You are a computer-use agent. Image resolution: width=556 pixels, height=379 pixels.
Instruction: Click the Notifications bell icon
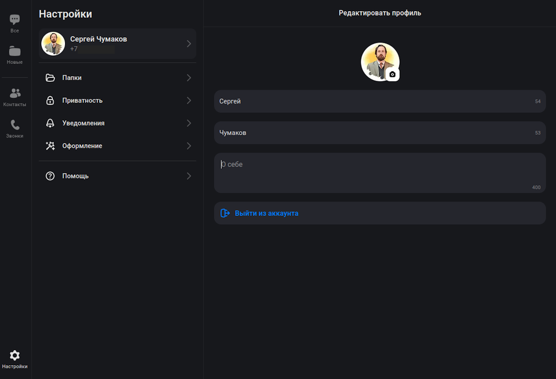[50, 123]
